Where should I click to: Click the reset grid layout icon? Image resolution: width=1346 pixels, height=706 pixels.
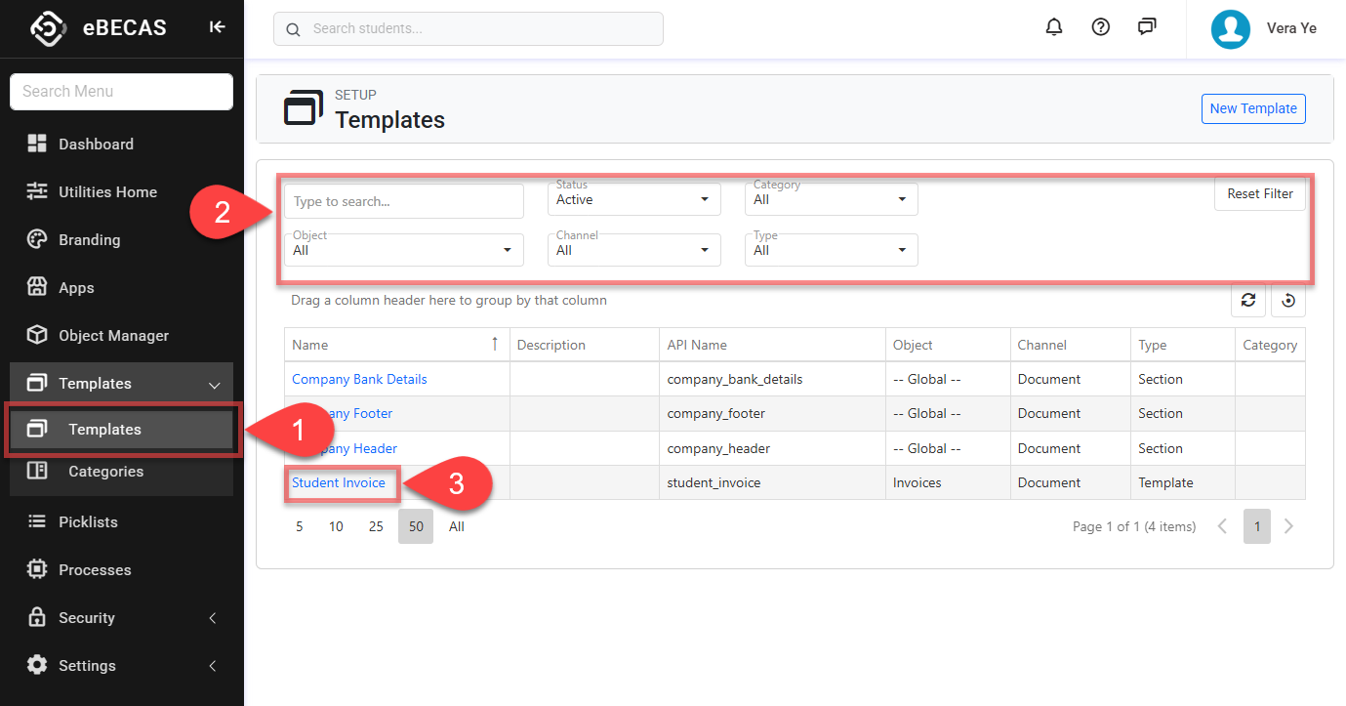coord(1288,301)
